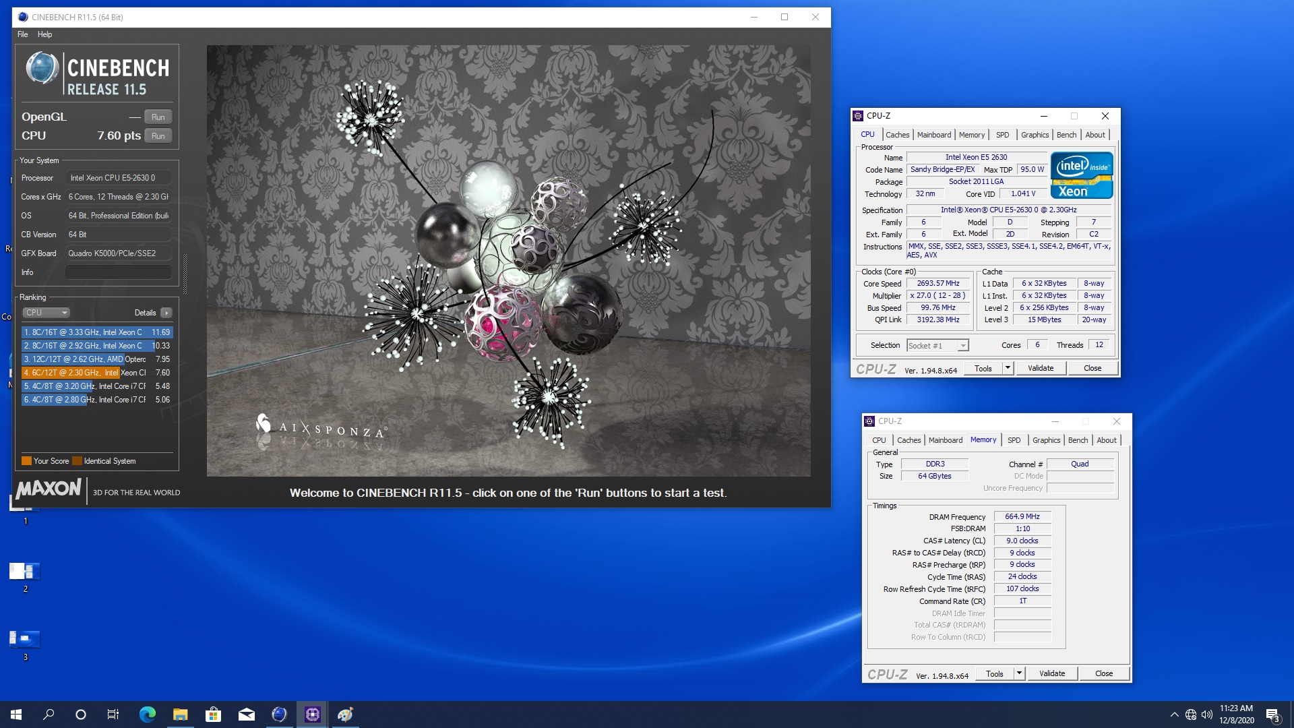Open Graphics tab in upper CPU-Z window
Screen dimensions: 1294x728
click(1035, 135)
